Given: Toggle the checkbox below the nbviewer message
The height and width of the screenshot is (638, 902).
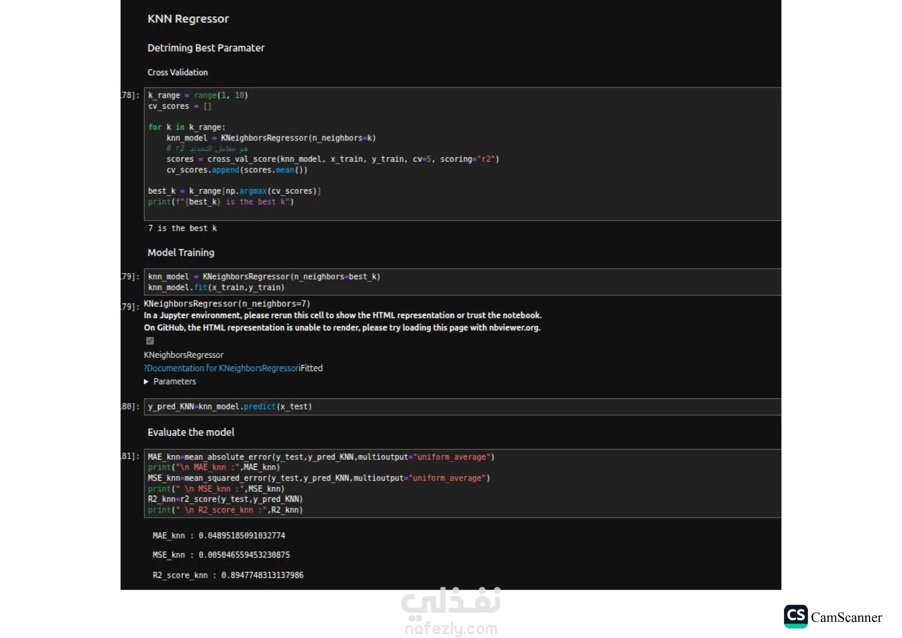Looking at the screenshot, I should tap(150, 341).
